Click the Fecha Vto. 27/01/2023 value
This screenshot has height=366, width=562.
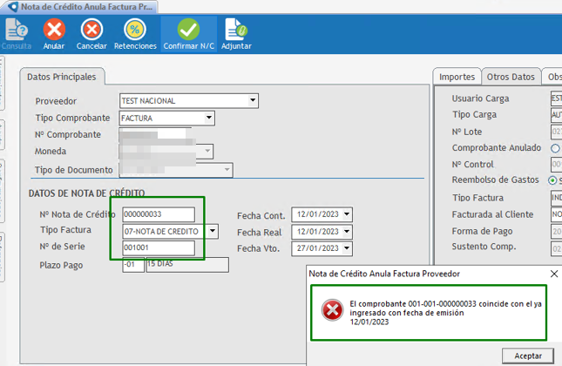point(317,248)
